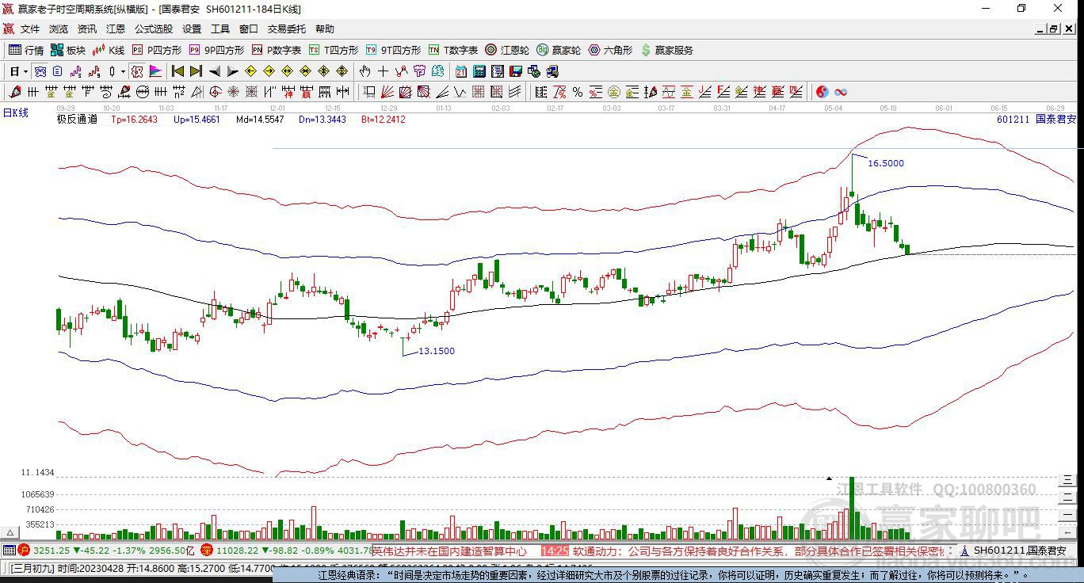Open the 9T四方形 tool

pos(393,50)
